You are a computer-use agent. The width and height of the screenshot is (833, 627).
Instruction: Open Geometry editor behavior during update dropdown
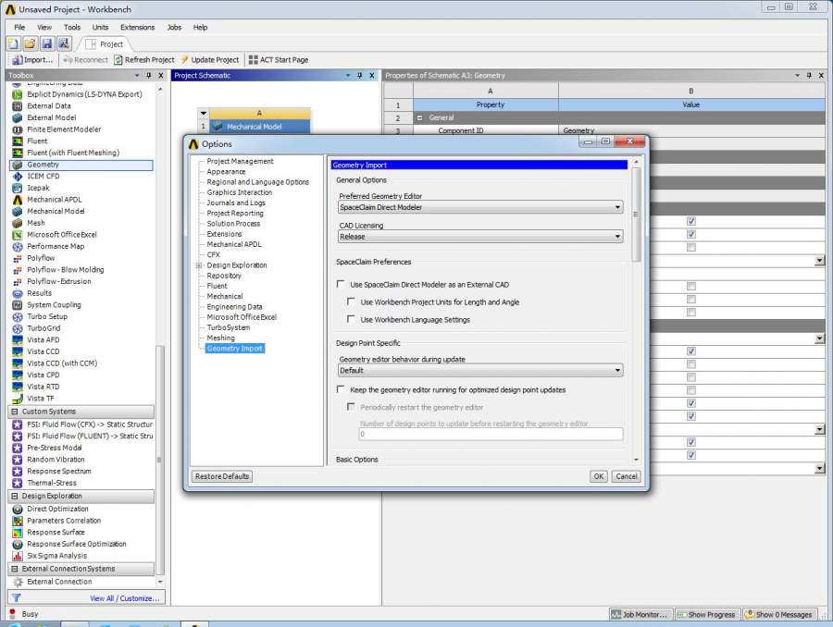(x=480, y=370)
